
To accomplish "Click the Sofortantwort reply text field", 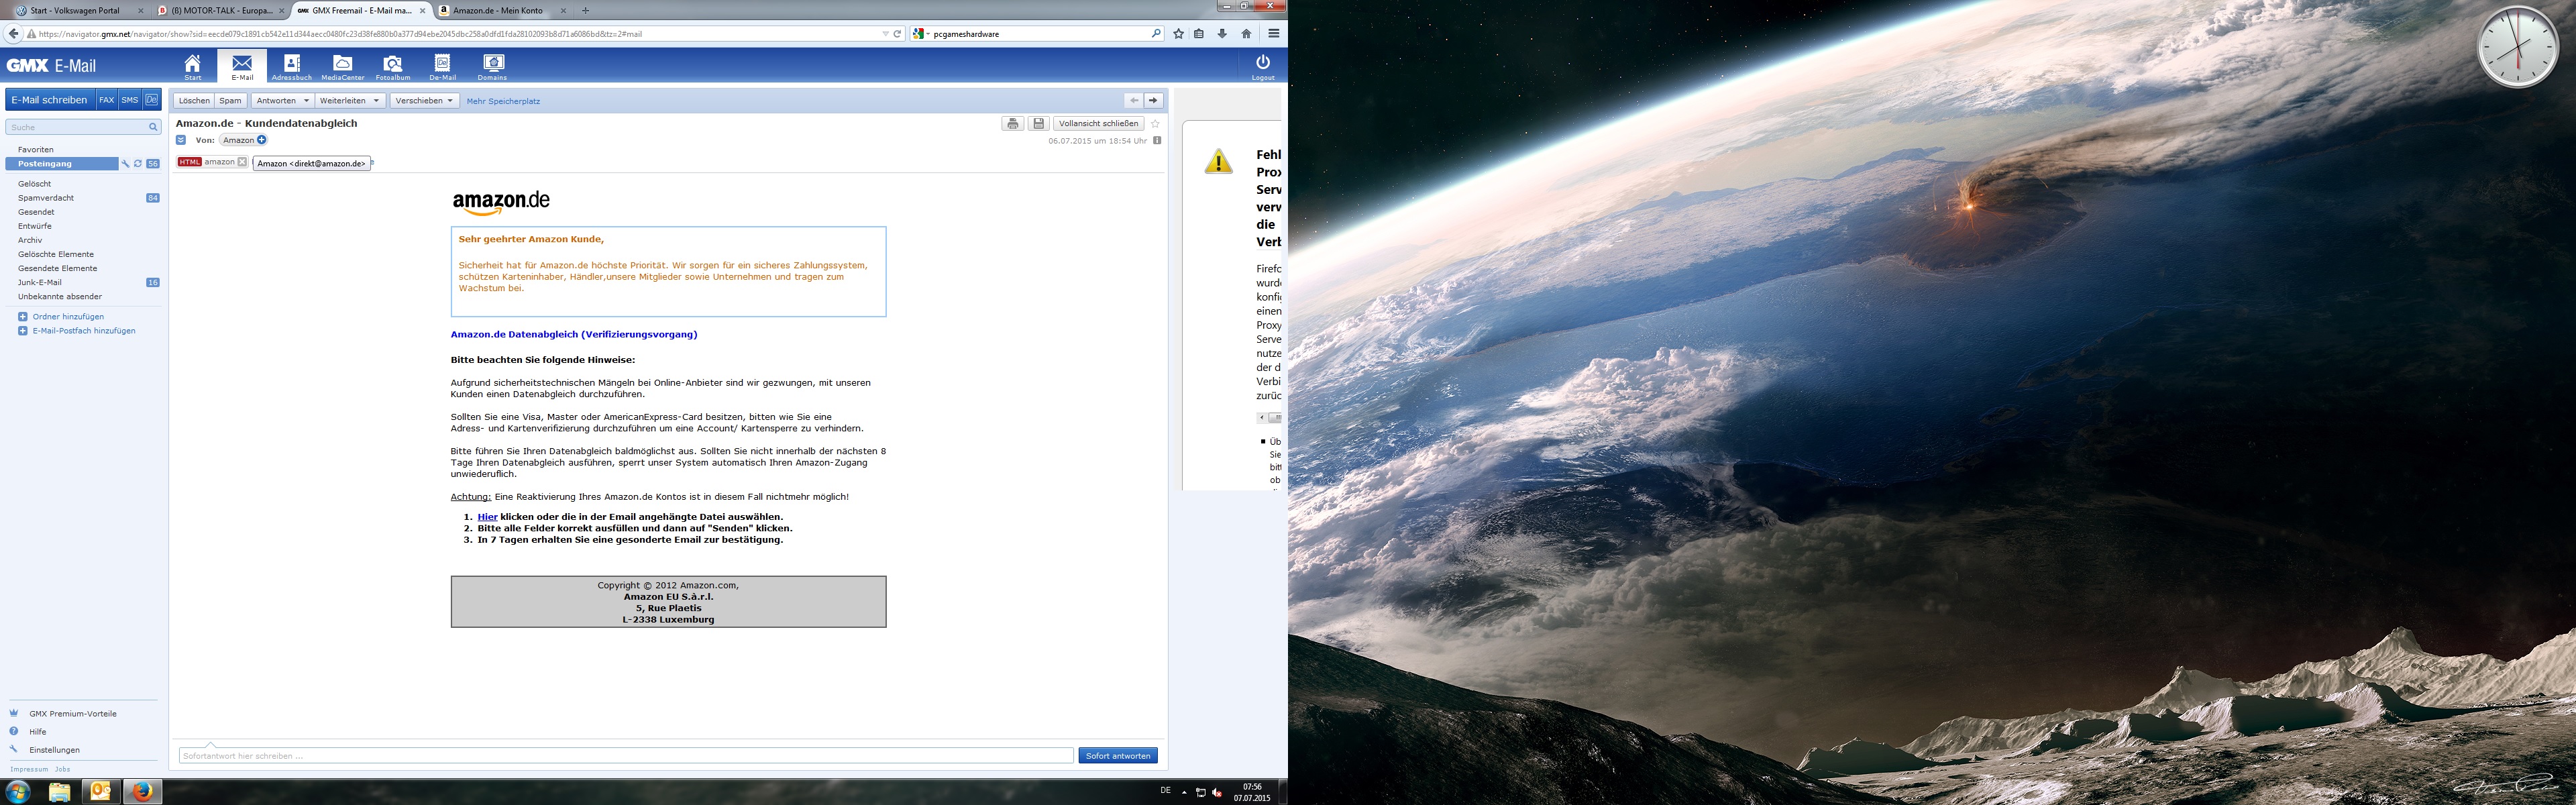I will (x=625, y=756).
